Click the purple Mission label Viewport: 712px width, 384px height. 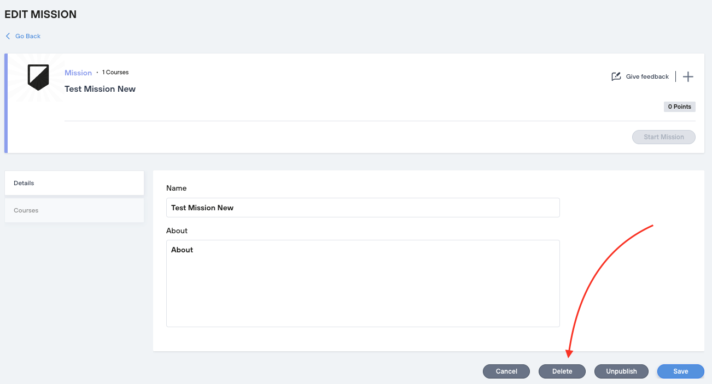pyautogui.click(x=78, y=73)
